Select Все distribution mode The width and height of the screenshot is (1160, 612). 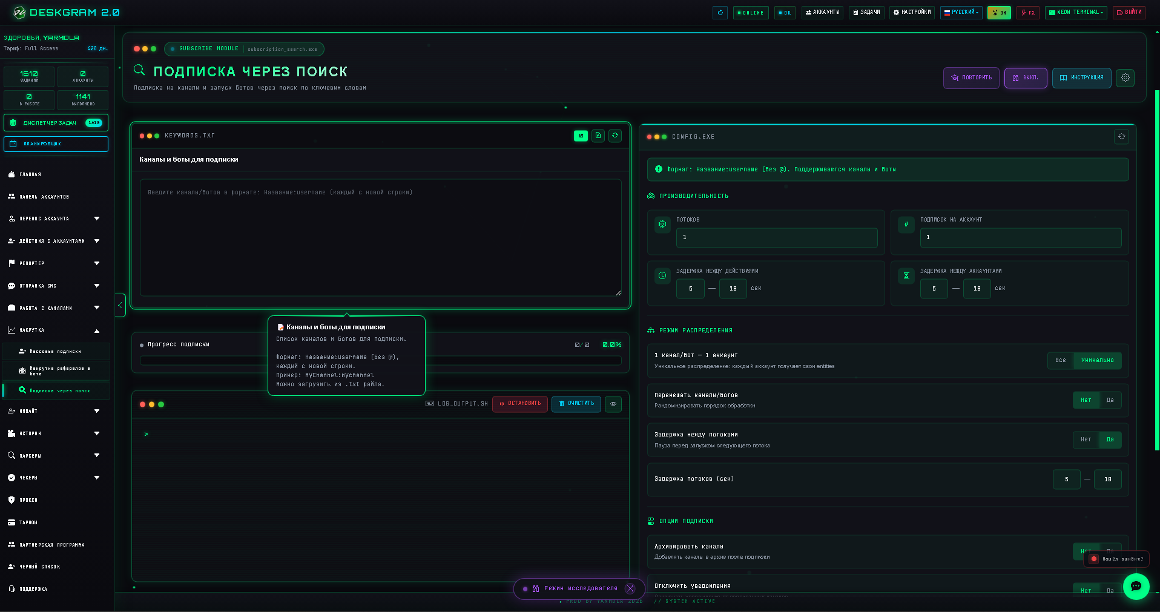(x=1060, y=360)
